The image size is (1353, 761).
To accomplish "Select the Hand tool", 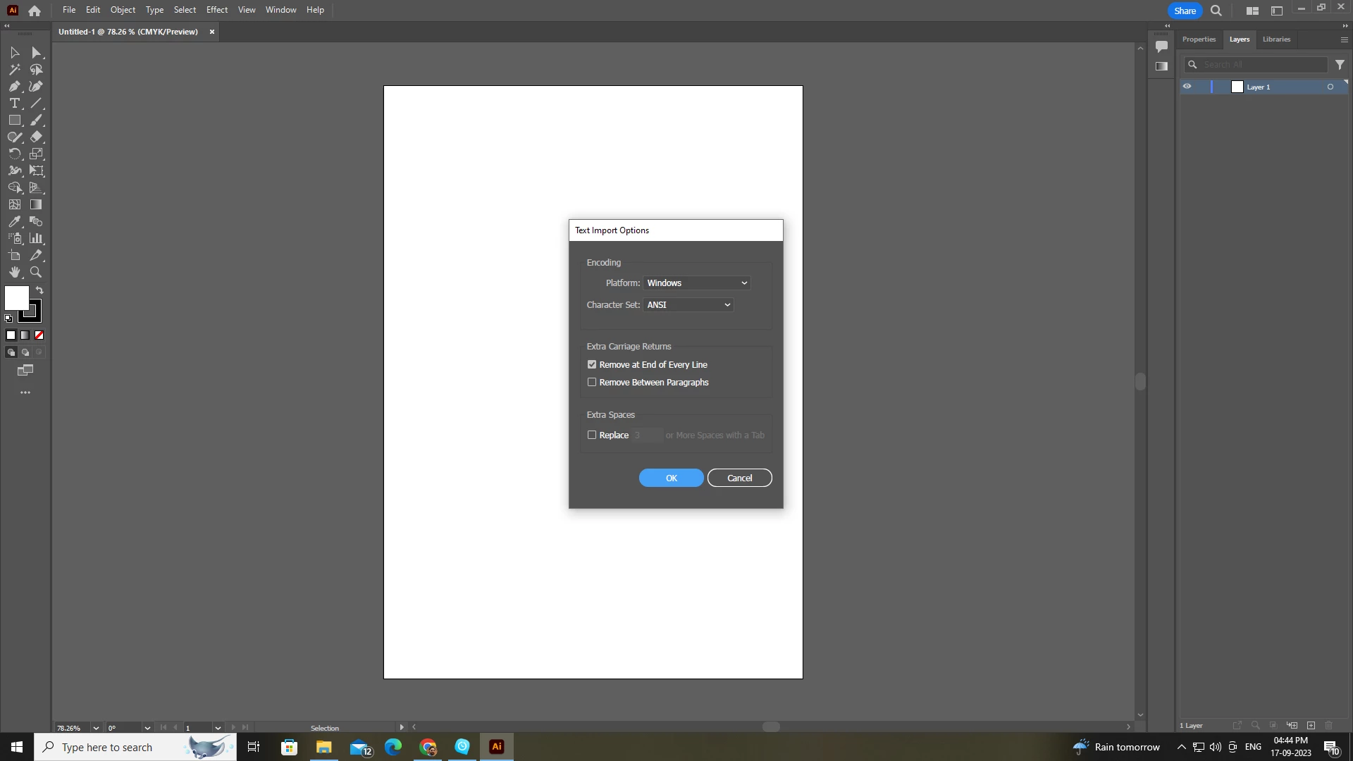I will 14,273.
